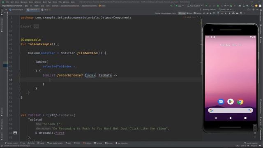This screenshot has width=263, height=148.
Task: Open the Build menu
Action: (44, 2)
